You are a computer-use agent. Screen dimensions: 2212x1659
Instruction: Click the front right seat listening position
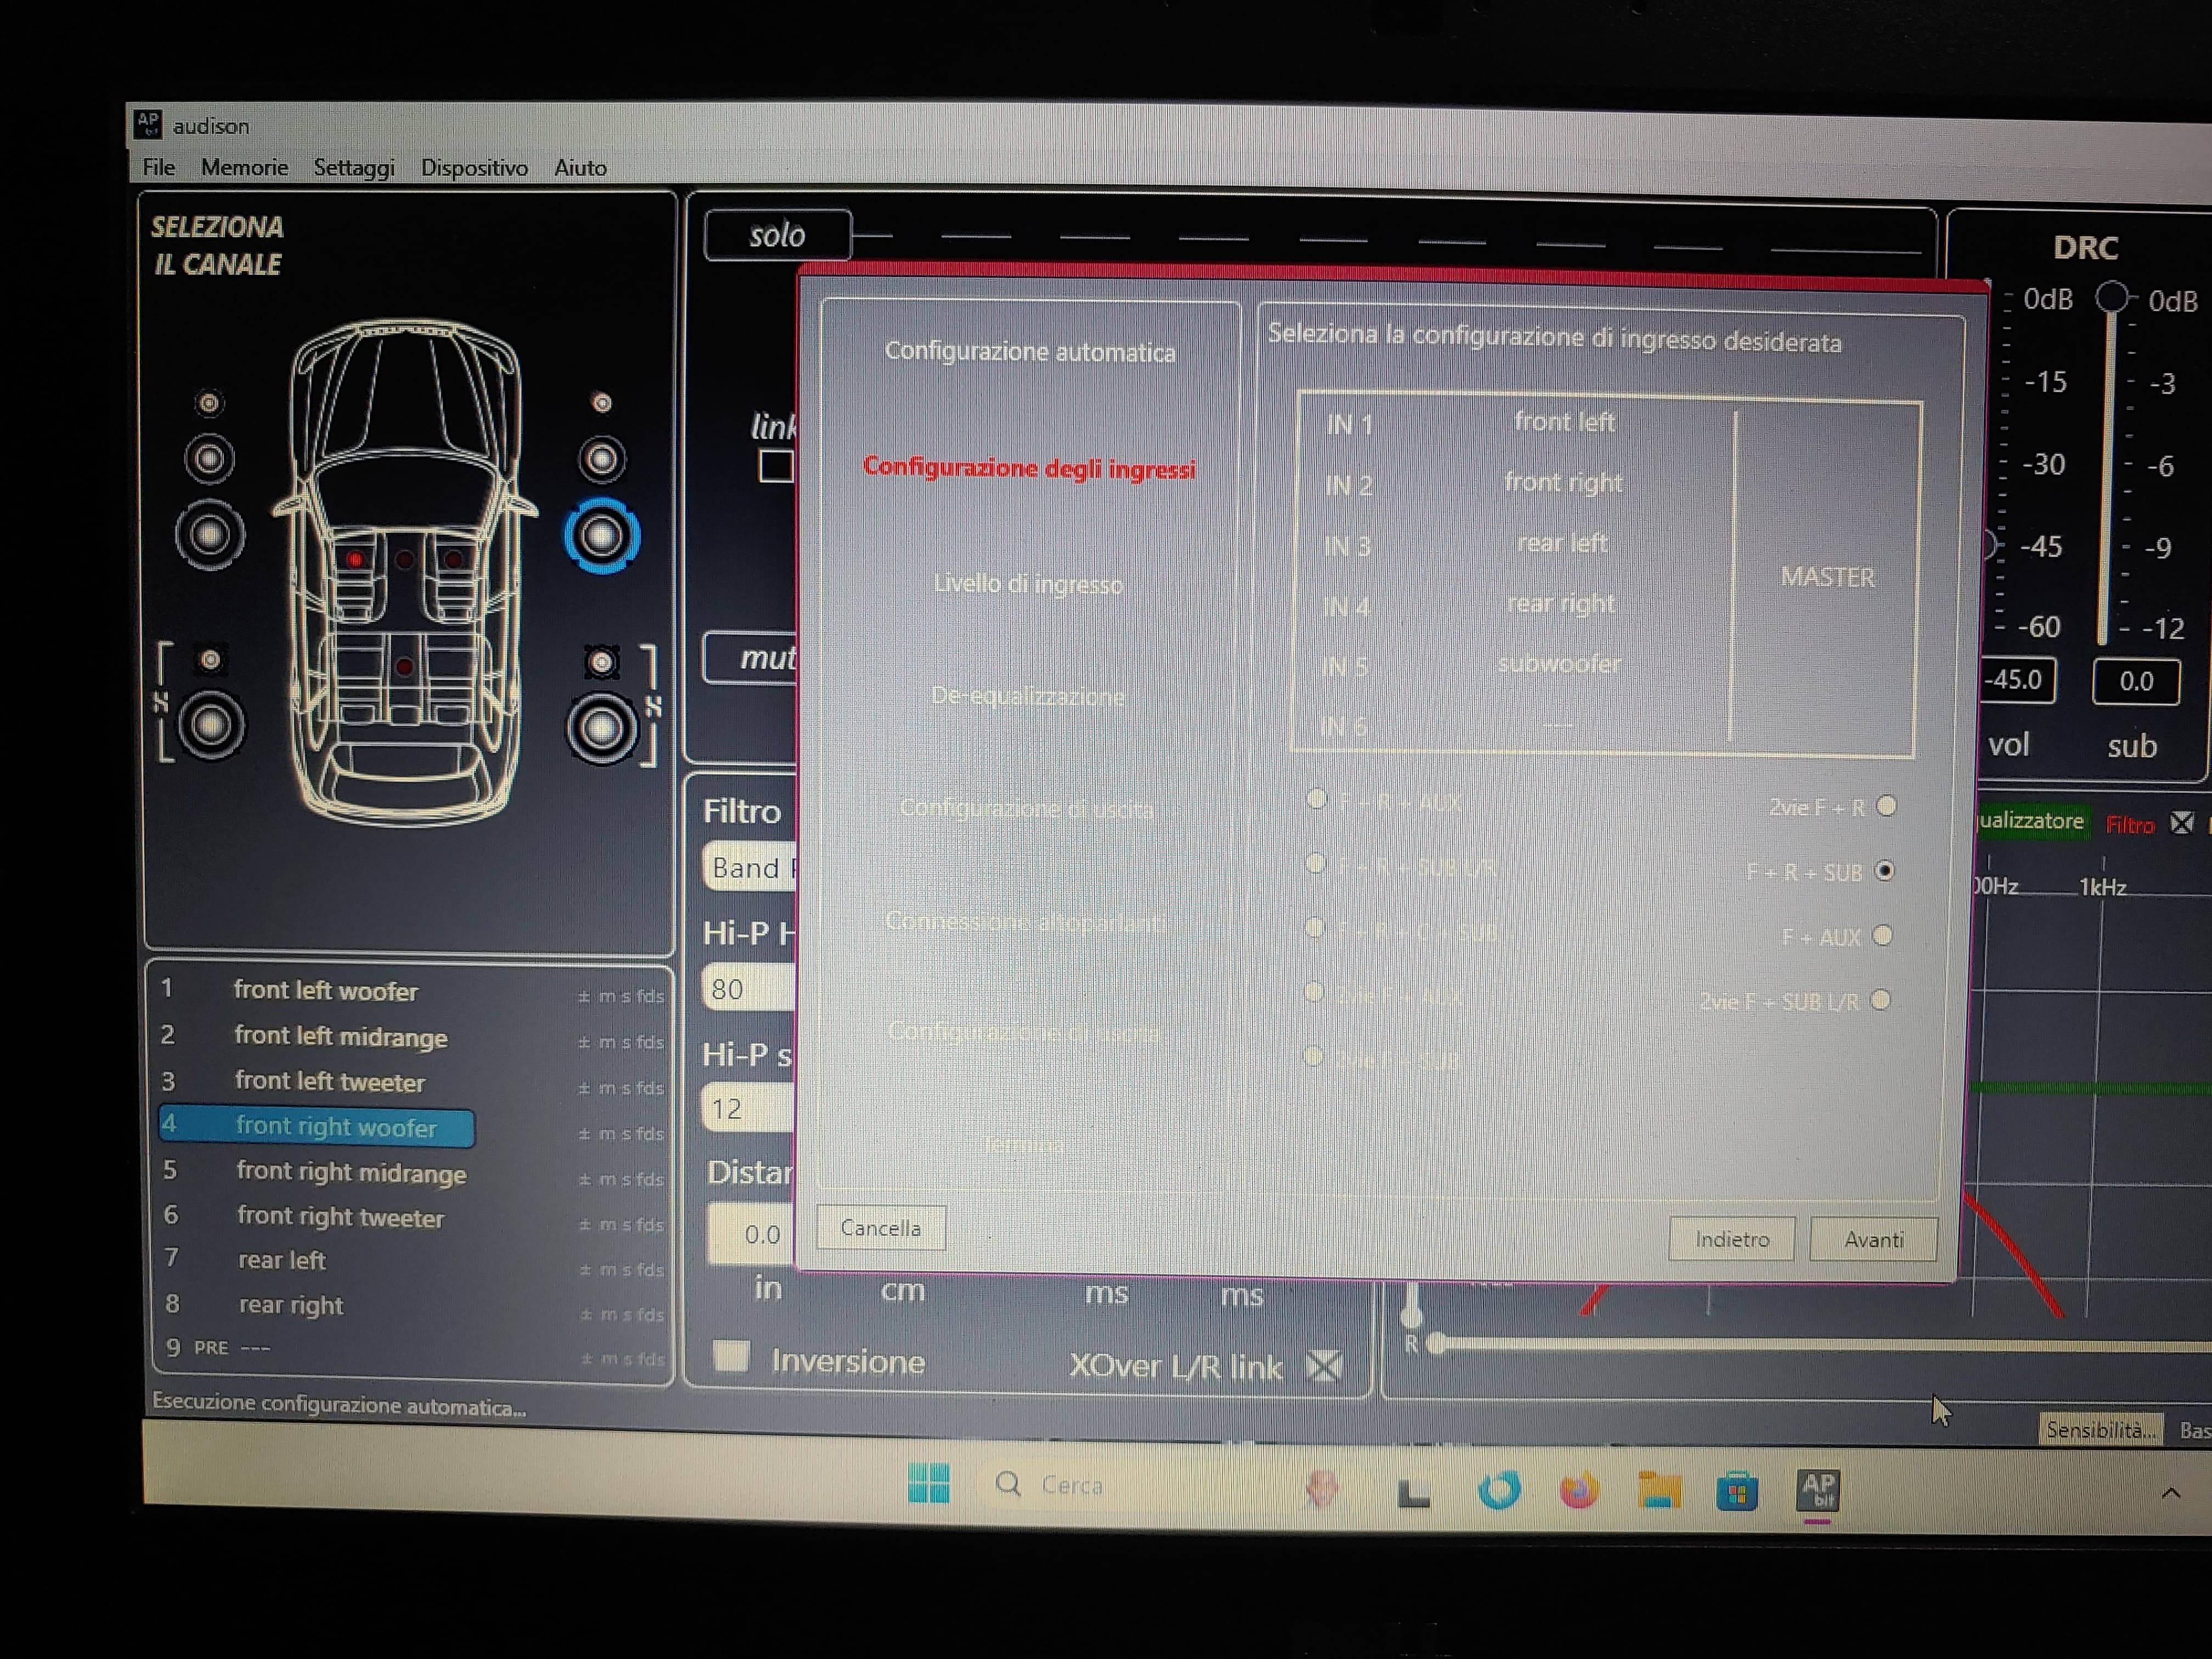point(453,559)
